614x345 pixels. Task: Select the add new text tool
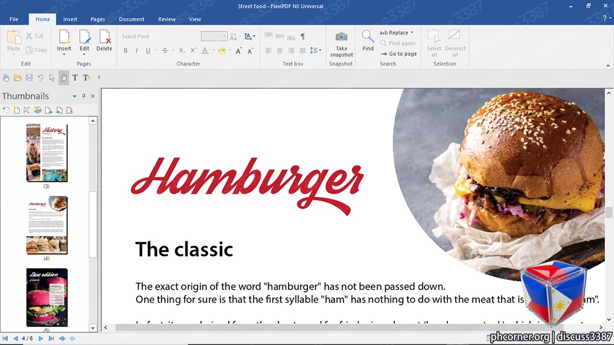[x=86, y=77]
